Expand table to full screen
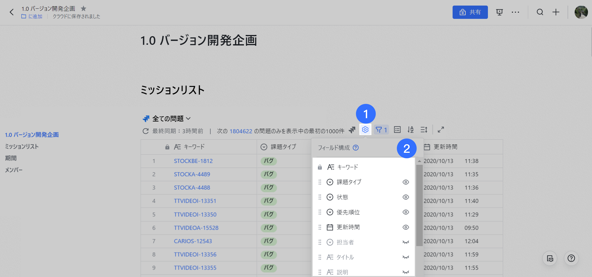Screen dimensions: 592x277 coord(441,130)
